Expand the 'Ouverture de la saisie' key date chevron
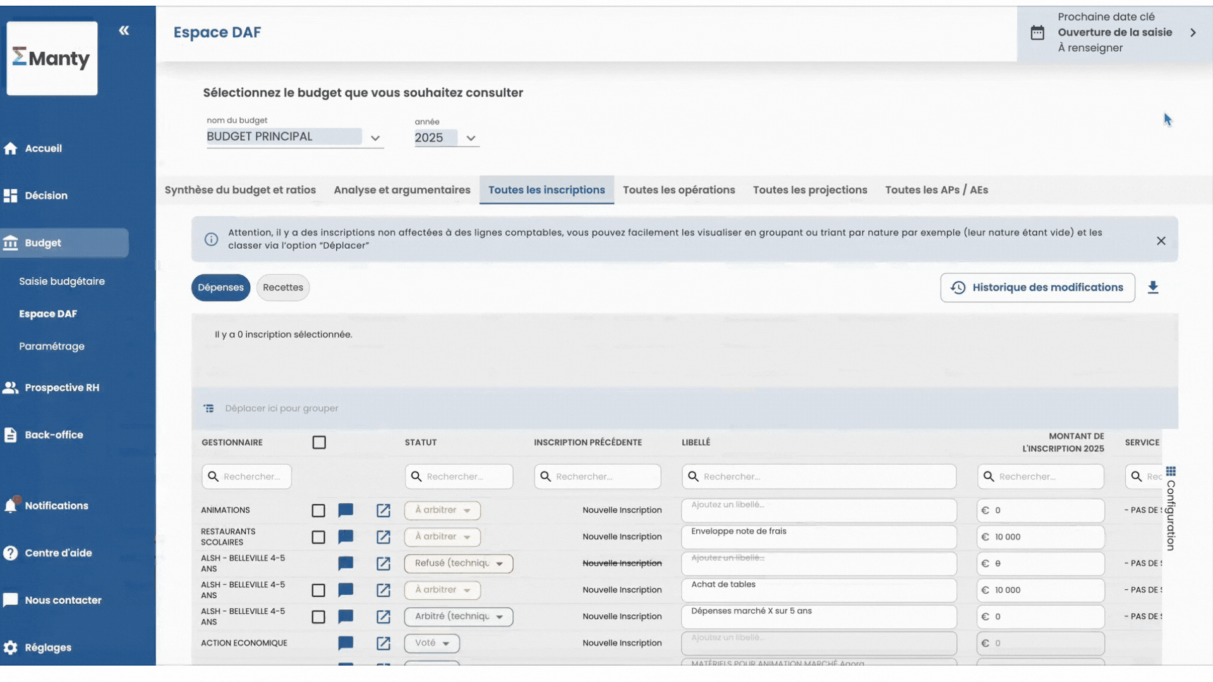The height and width of the screenshot is (682, 1213). coord(1193,33)
